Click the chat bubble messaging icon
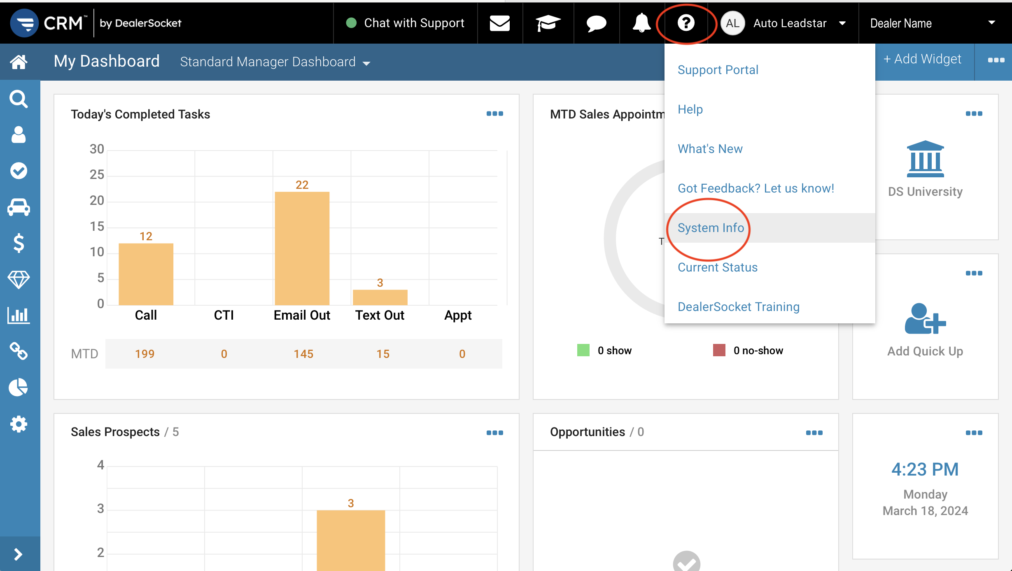 click(x=596, y=23)
